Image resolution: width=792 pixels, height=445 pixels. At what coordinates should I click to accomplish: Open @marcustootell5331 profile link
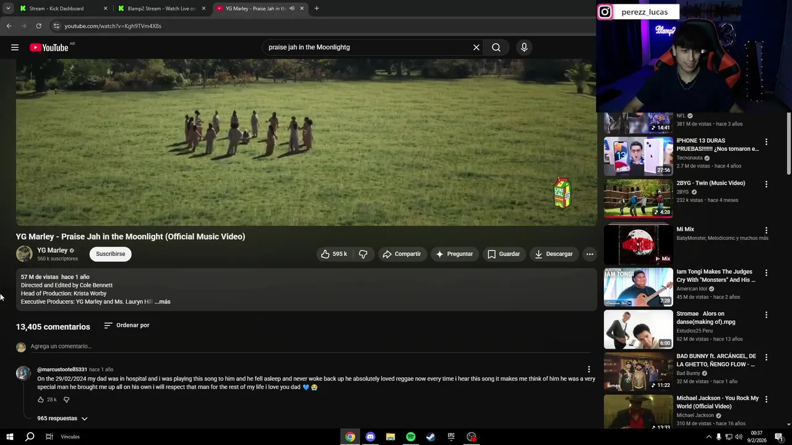pyautogui.click(x=62, y=370)
